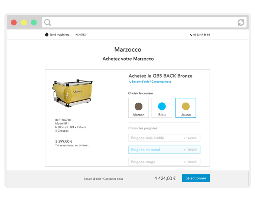Click the Marzocco page title
Viewport: 255px width, 200px height.
(x=128, y=49)
